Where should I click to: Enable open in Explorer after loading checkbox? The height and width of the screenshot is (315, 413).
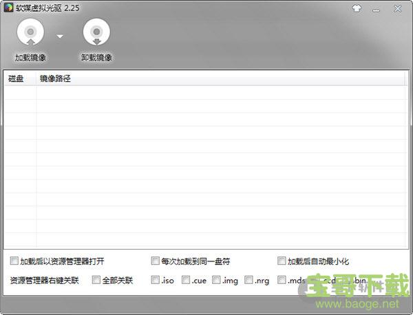pyautogui.click(x=14, y=261)
